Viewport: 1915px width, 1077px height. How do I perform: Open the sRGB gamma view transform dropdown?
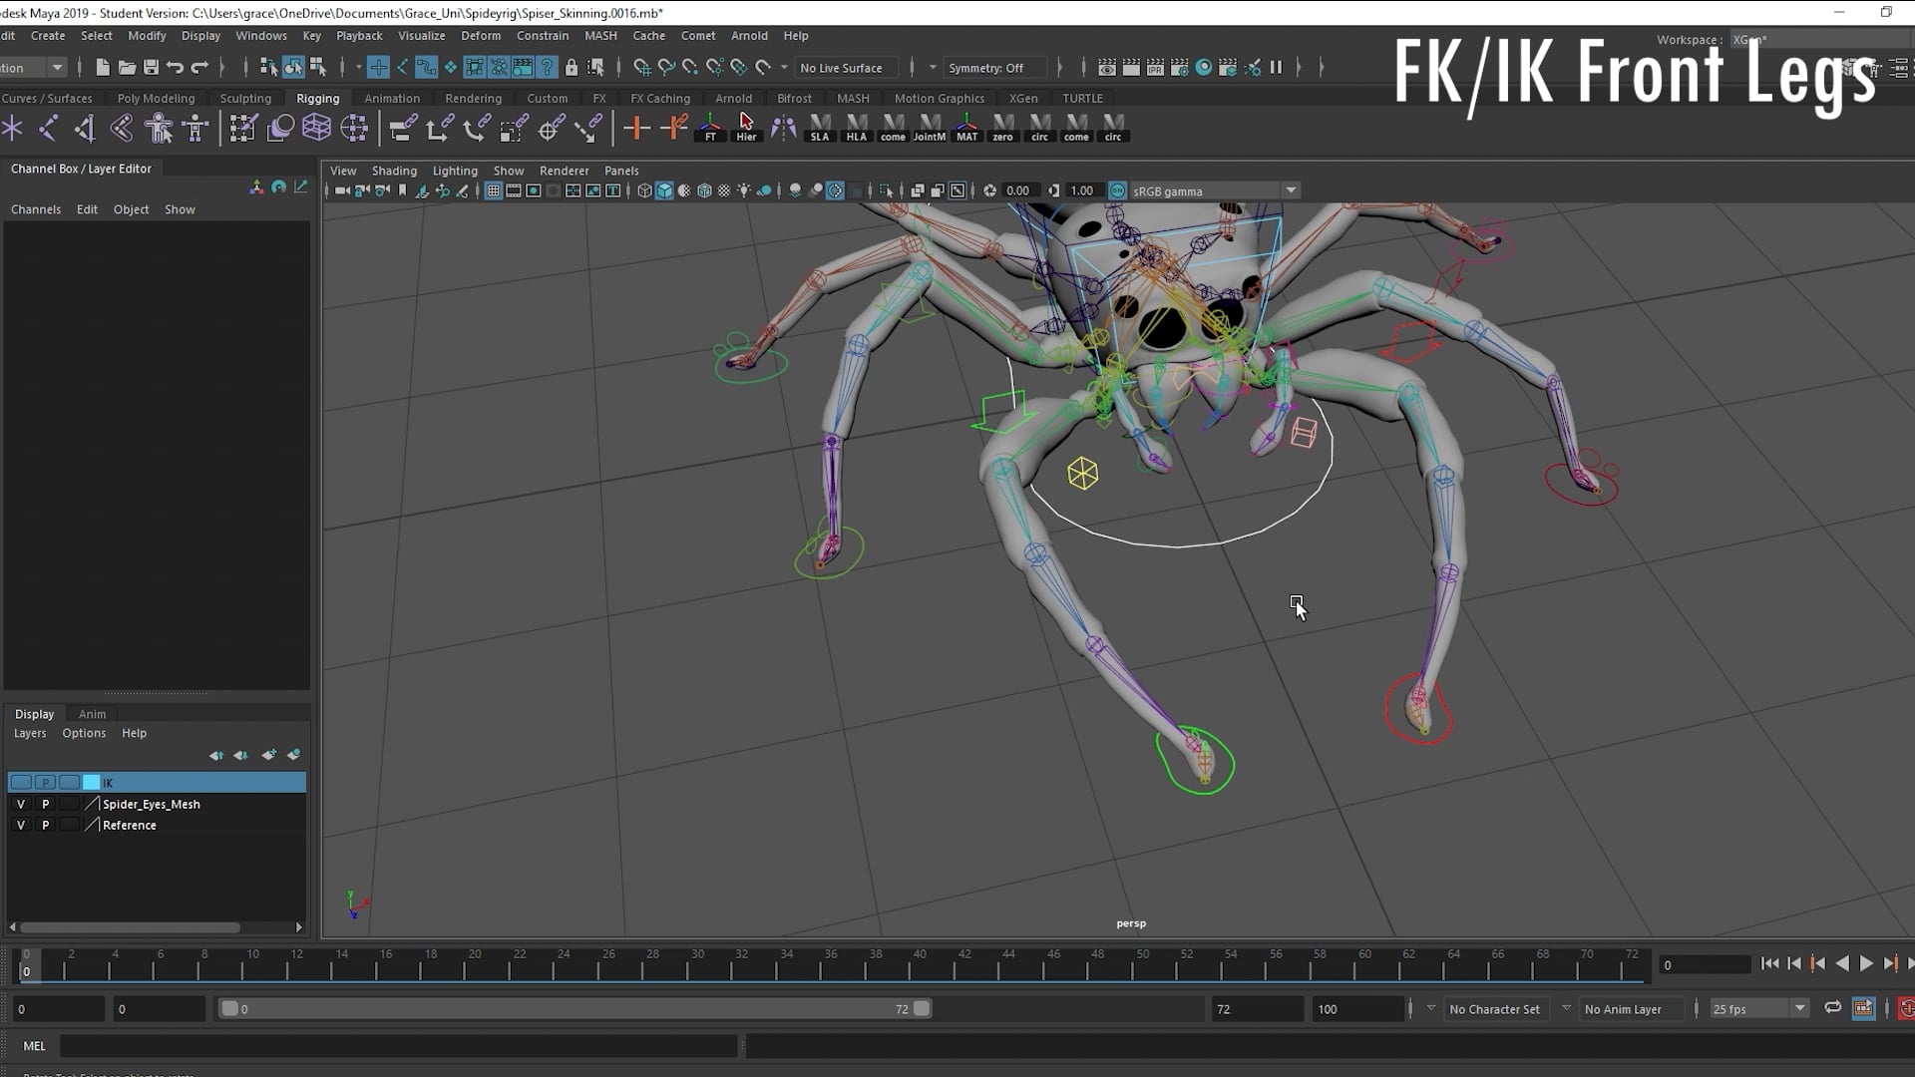tap(1292, 189)
